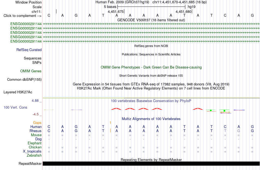Click the 4.88 upper scale value
The width and height of the screenshot is (260, 170).
tap(35, 100)
